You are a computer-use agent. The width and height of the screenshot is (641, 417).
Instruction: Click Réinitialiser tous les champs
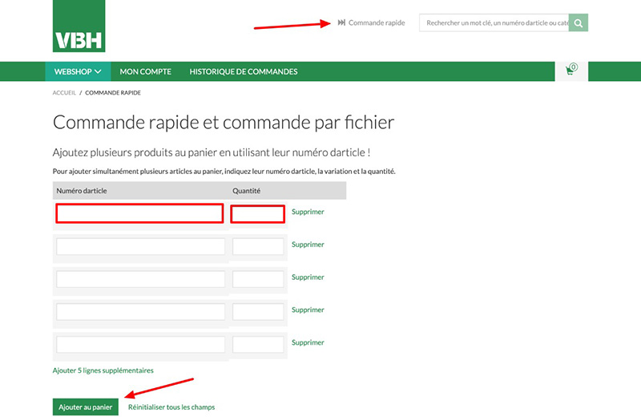(x=171, y=407)
